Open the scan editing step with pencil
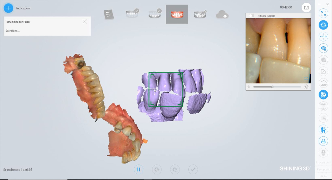The height and width of the screenshot is (180, 332). pyautogui.click(x=200, y=14)
